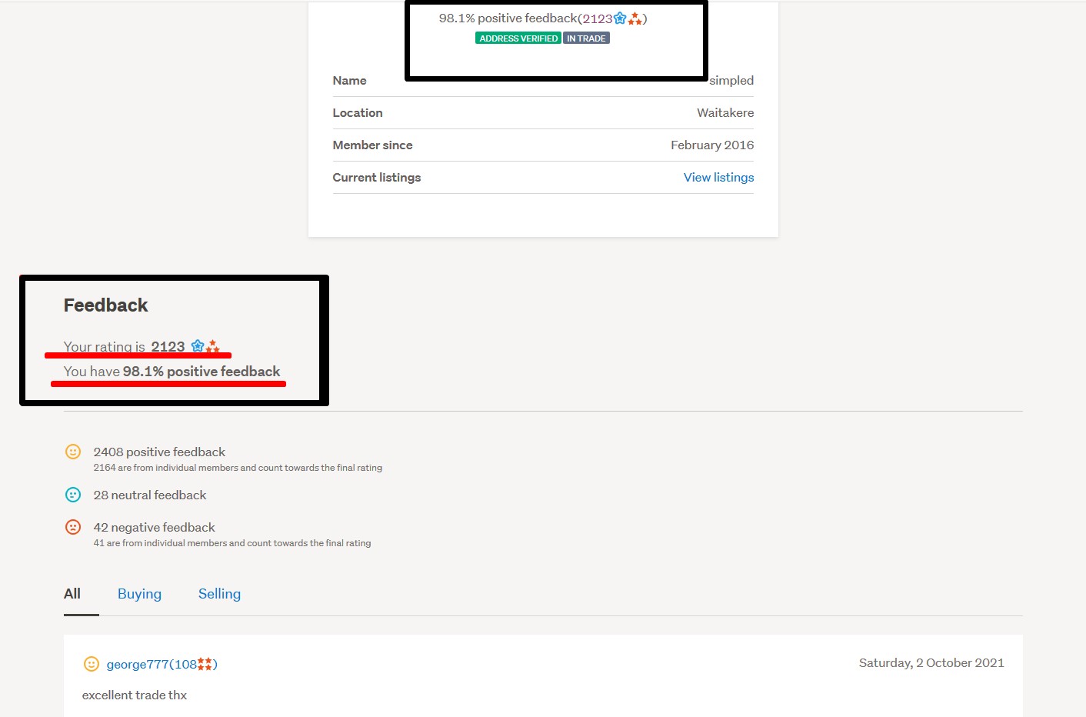The image size is (1086, 717).
Task: Click the blue star badge in profile card
Action: coord(620,18)
